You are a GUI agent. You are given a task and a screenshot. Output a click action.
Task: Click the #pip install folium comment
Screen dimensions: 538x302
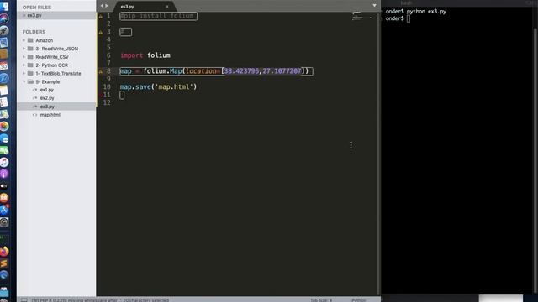click(x=157, y=16)
